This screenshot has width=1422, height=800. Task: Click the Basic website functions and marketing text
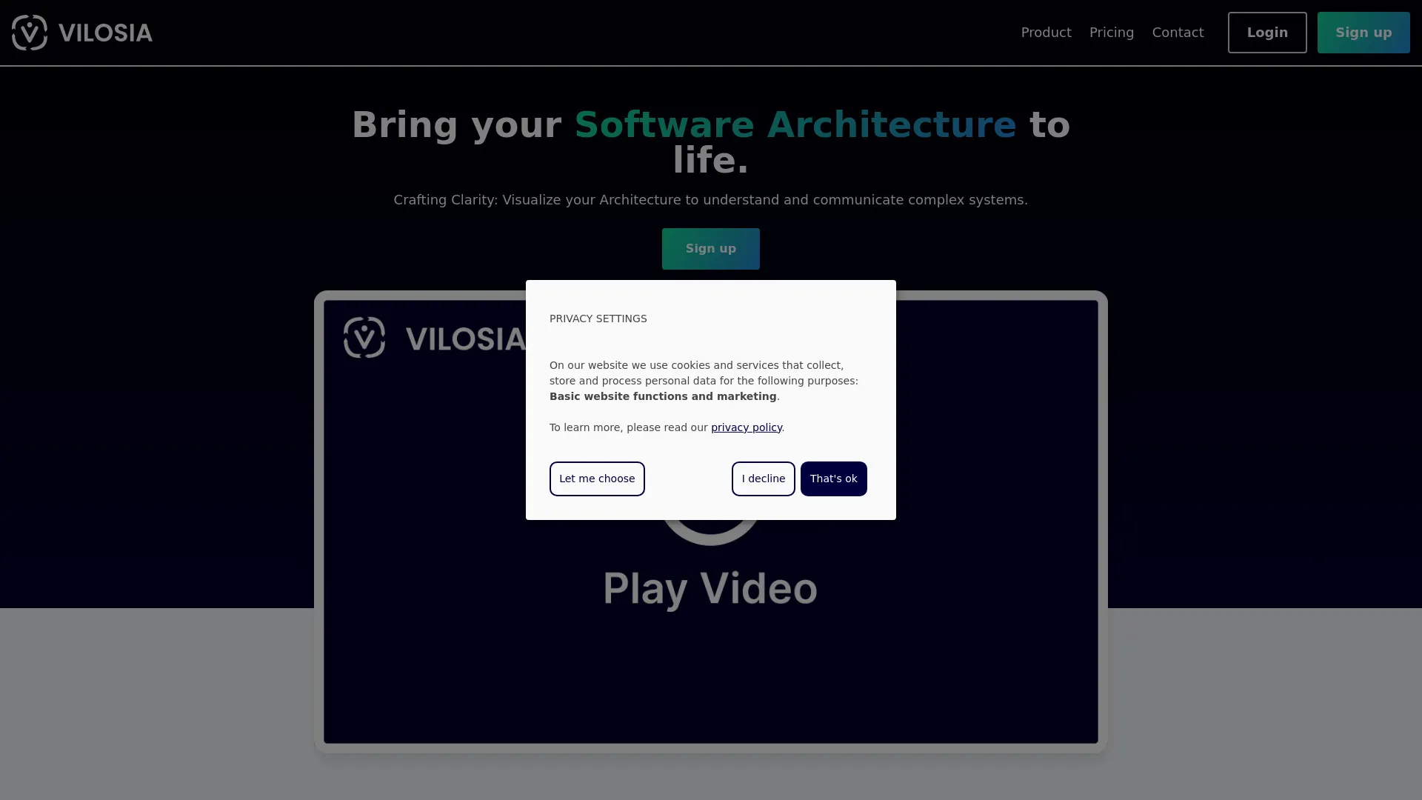click(x=663, y=396)
